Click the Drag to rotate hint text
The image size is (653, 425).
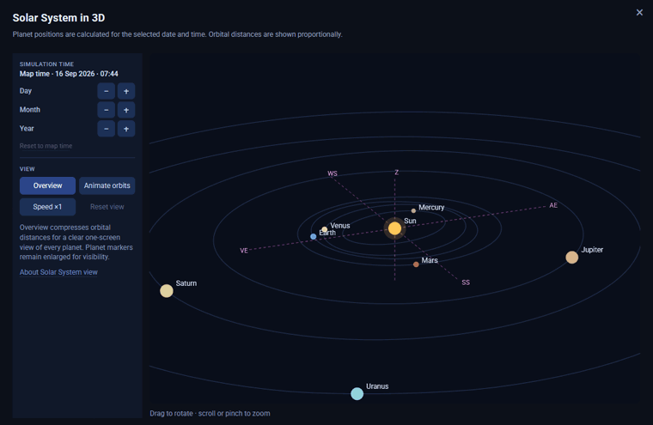210,413
